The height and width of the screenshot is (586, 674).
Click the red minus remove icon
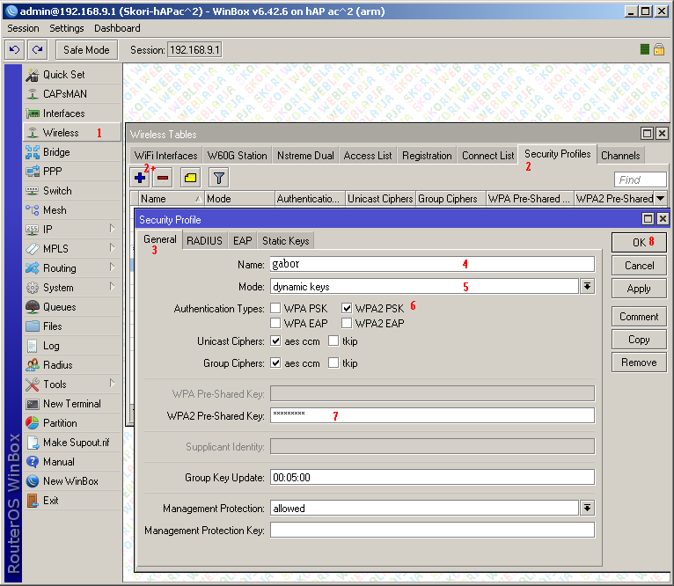[163, 178]
